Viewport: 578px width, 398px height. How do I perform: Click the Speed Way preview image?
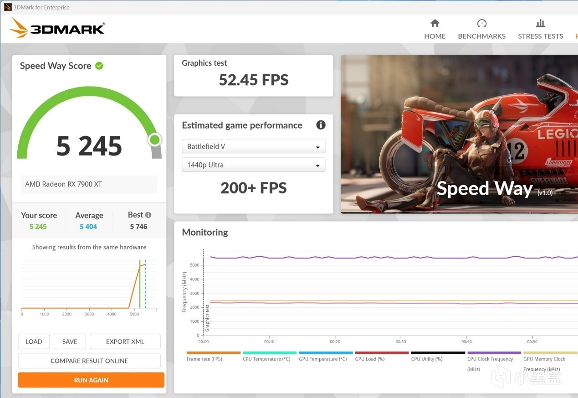coord(459,134)
